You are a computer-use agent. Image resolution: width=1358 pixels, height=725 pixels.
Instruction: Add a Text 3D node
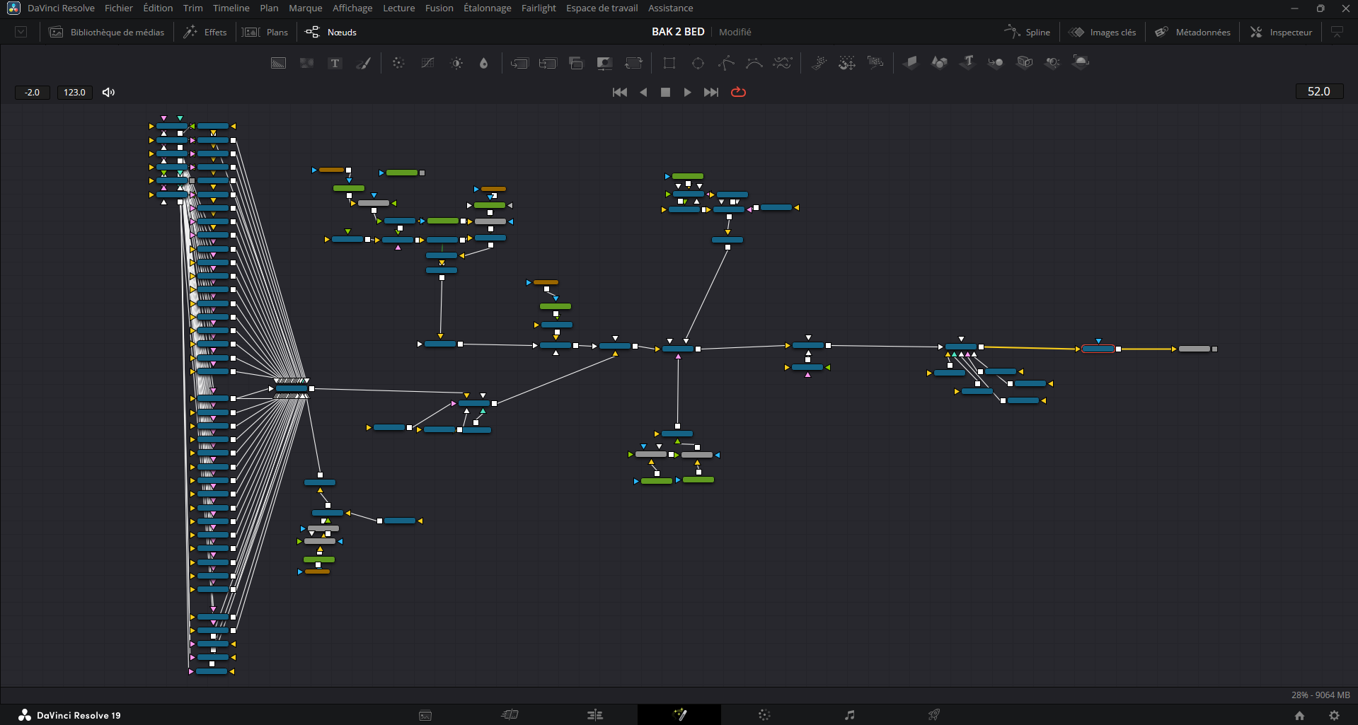point(967,62)
